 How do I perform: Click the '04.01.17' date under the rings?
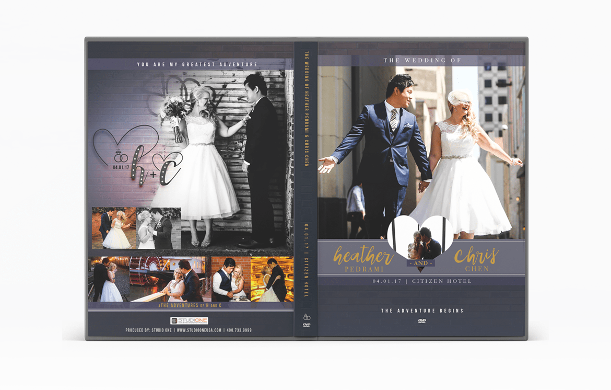(x=121, y=167)
